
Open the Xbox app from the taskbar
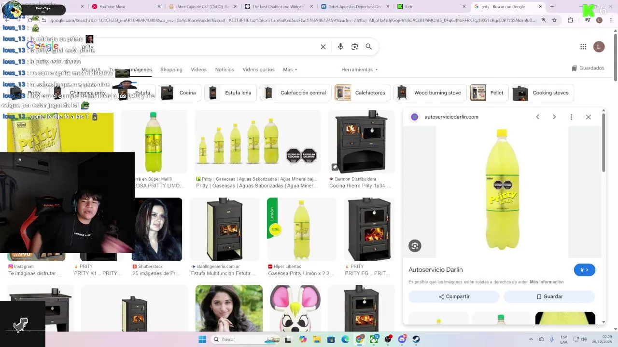click(374, 339)
